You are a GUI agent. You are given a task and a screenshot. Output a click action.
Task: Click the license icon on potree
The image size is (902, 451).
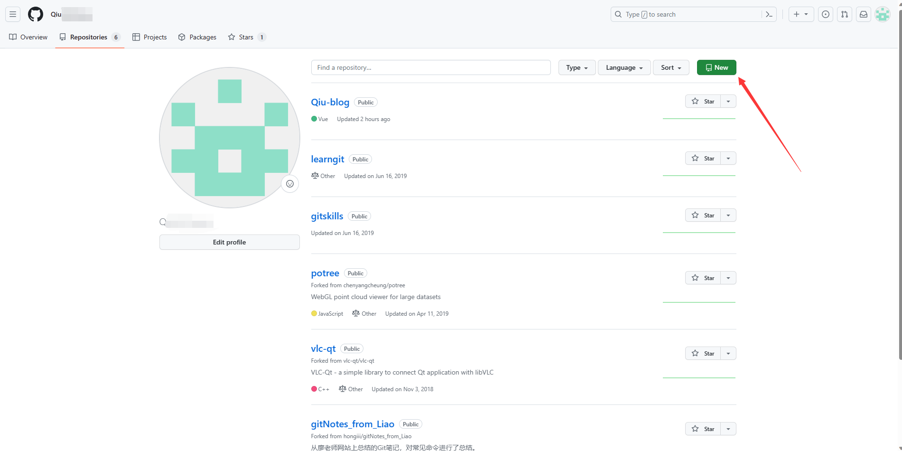356,313
